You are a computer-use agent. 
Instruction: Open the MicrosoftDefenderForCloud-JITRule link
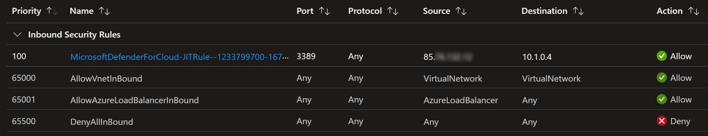point(179,56)
